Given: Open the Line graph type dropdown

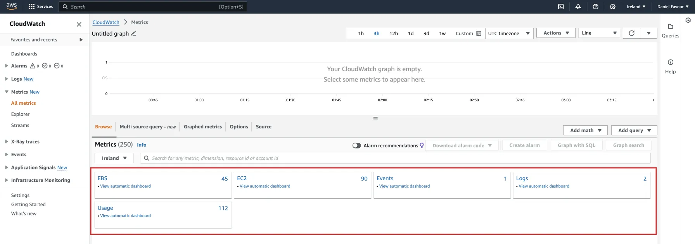Looking at the screenshot, I should [599, 33].
